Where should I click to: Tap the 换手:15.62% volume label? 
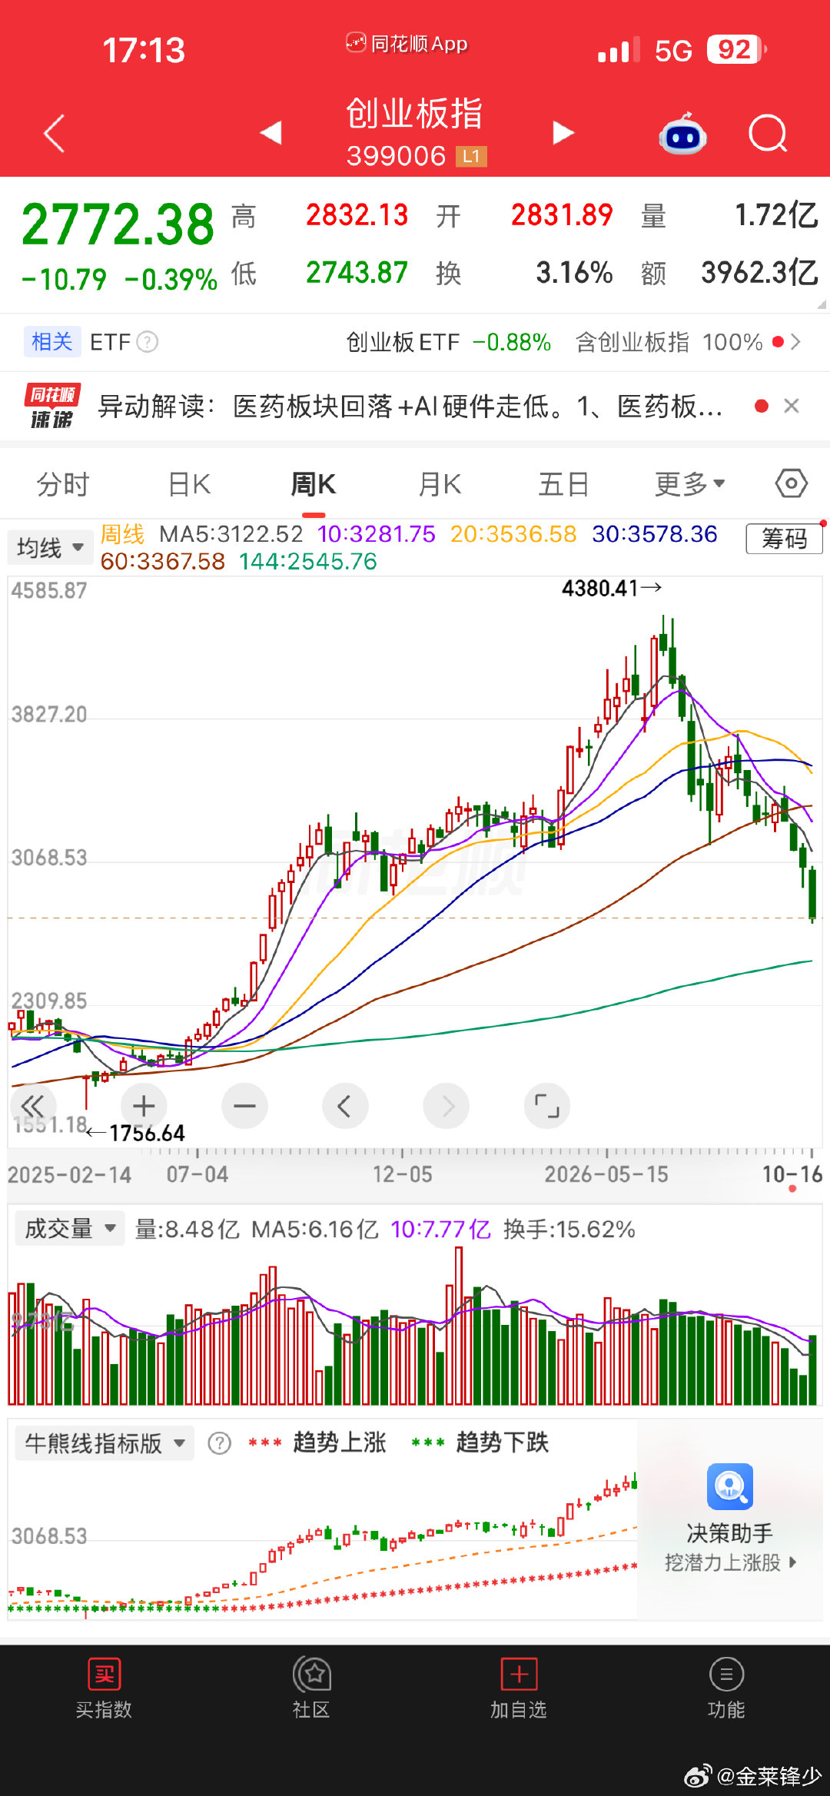pos(569,1230)
